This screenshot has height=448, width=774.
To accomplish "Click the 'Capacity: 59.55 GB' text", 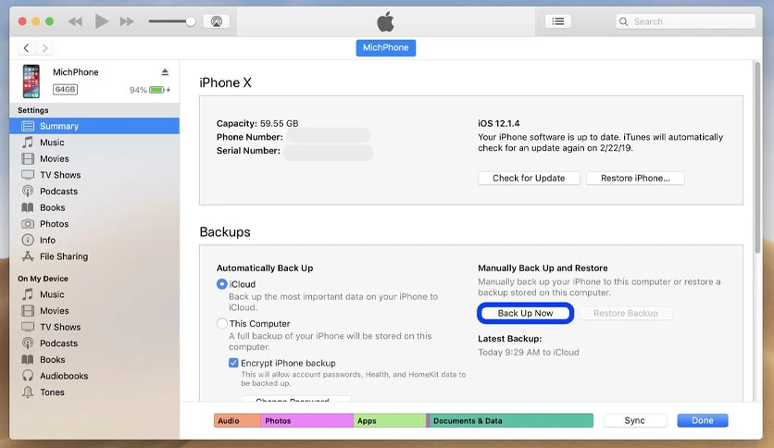I will click(257, 123).
